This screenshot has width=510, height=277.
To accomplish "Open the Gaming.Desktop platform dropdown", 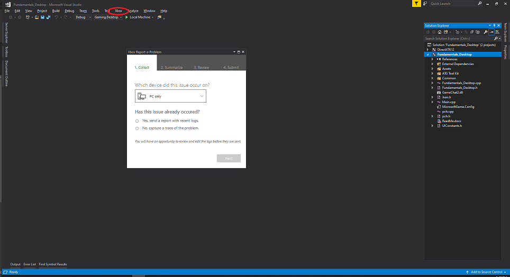I will pyautogui.click(x=108, y=17).
